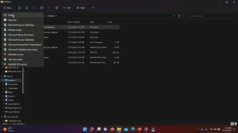238x133 pixels.
Task: Open Documents in navigation pane
Action: pos(13,84)
